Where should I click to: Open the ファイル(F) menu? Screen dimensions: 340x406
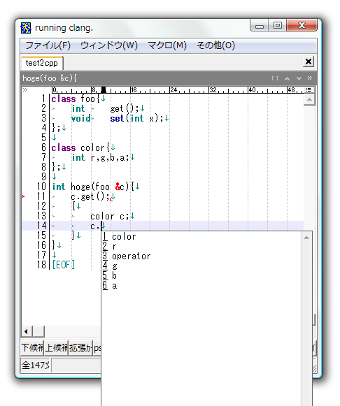pos(48,45)
